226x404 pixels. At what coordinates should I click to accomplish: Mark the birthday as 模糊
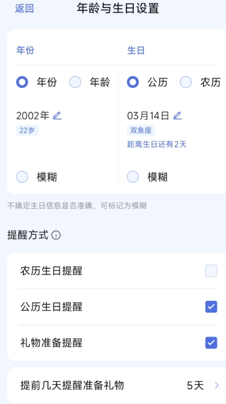coord(133,177)
